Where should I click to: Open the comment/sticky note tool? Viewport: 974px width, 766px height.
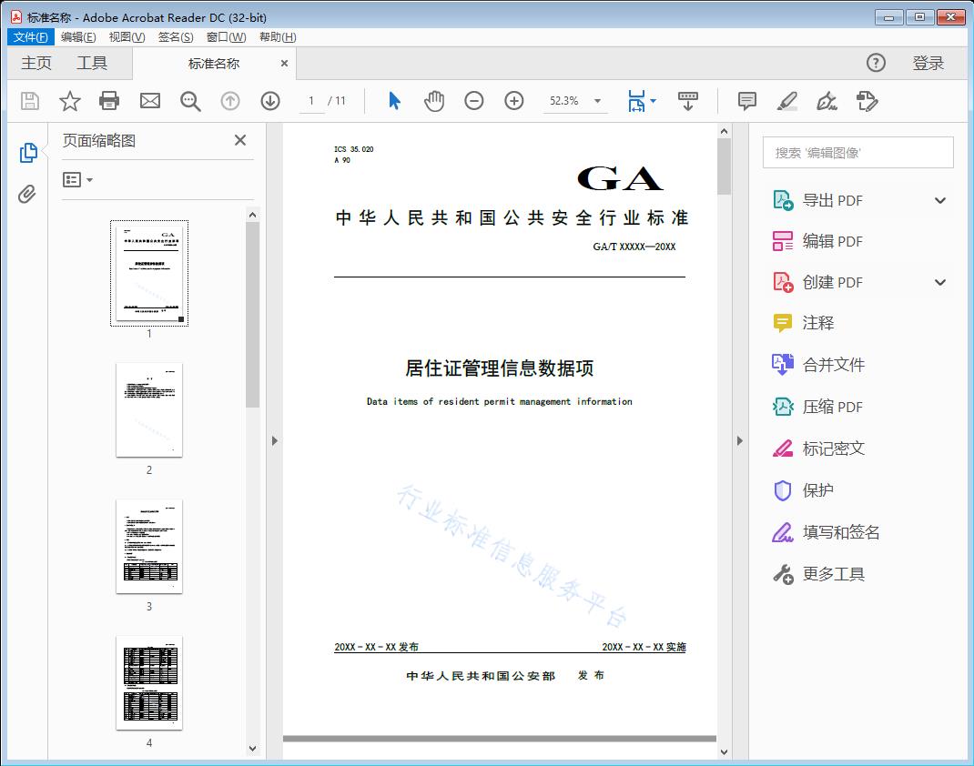tap(746, 101)
